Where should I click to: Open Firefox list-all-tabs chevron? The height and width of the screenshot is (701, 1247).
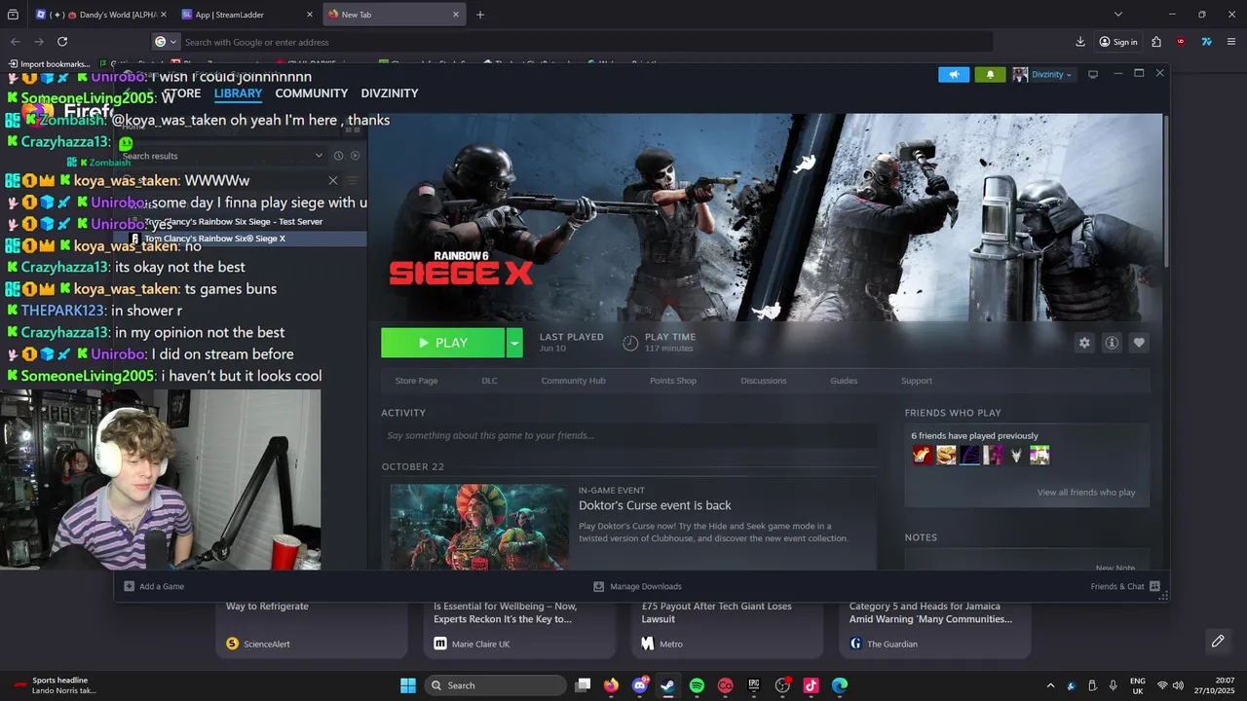pos(1118,15)
